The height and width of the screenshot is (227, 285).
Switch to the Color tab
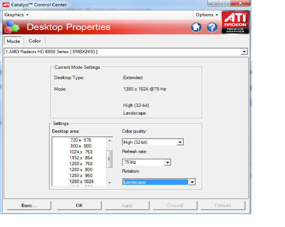tap(35, 41)
